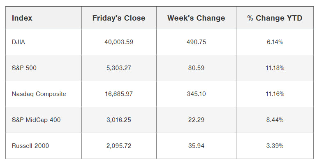Viewport: 317px width, 164px height.
Task: Select Russell 2000 close value 2,095.72
Action: click(119, 146)
